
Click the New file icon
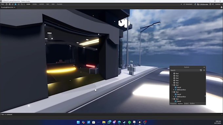click(x=7, y=4)
